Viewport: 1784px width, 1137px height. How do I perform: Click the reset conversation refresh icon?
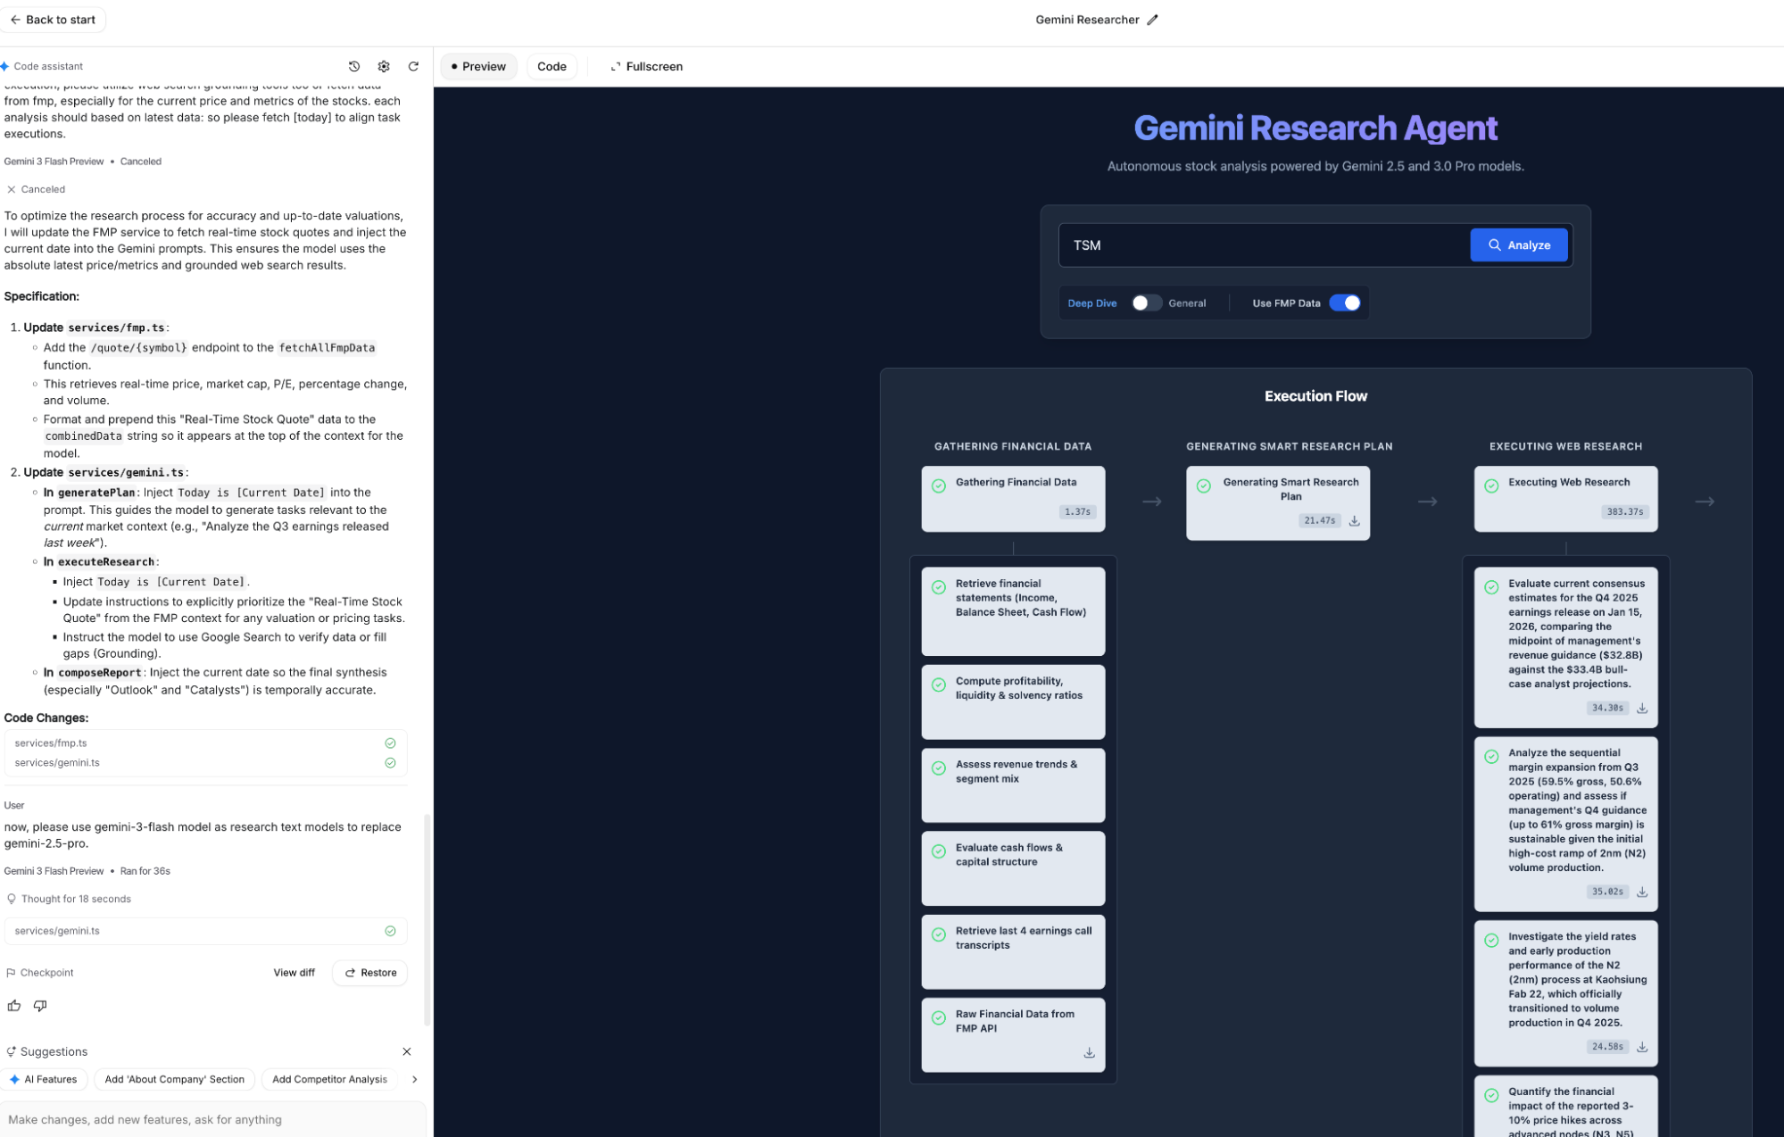click(x=413, y=66)
